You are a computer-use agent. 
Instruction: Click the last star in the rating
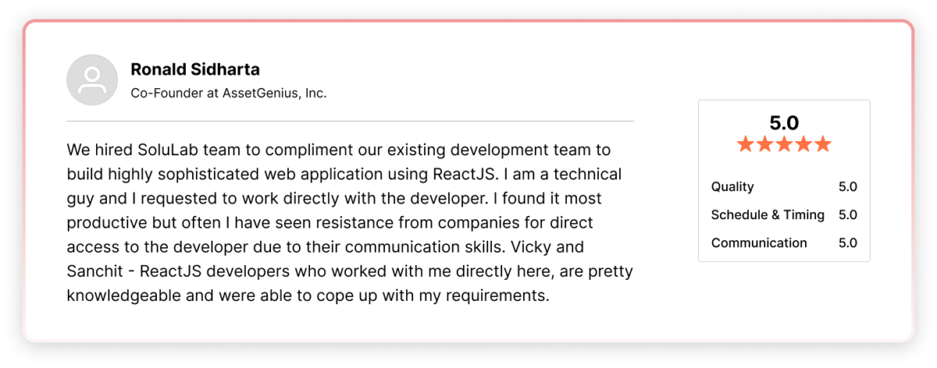822,144
